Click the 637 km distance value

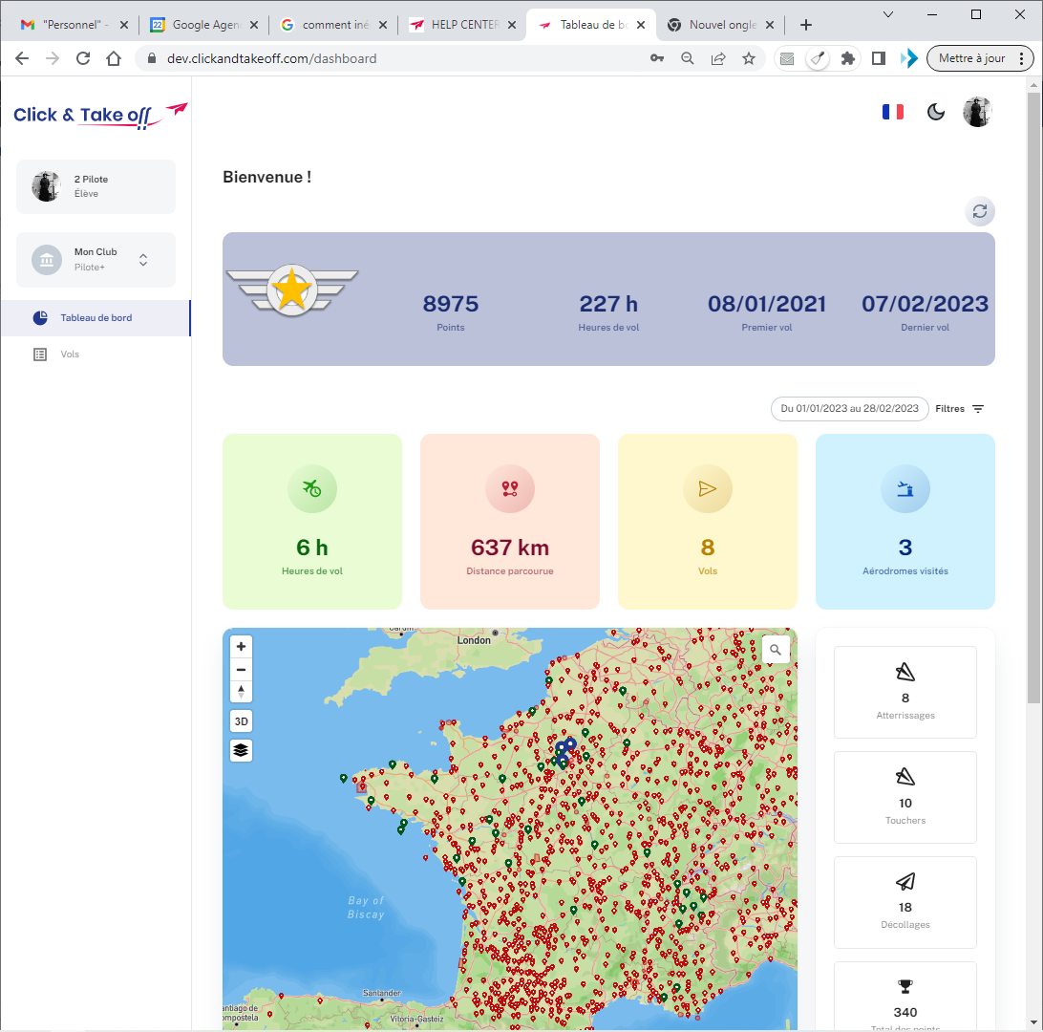click(509, 548)
